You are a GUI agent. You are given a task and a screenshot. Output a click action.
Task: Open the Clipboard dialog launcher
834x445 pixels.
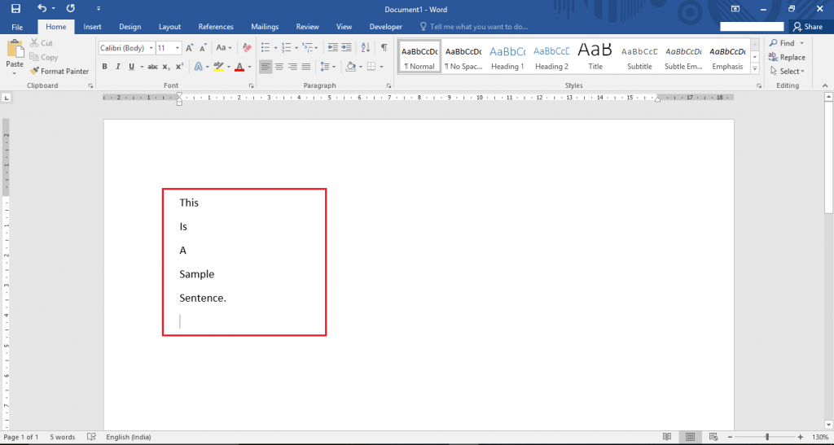90,85
